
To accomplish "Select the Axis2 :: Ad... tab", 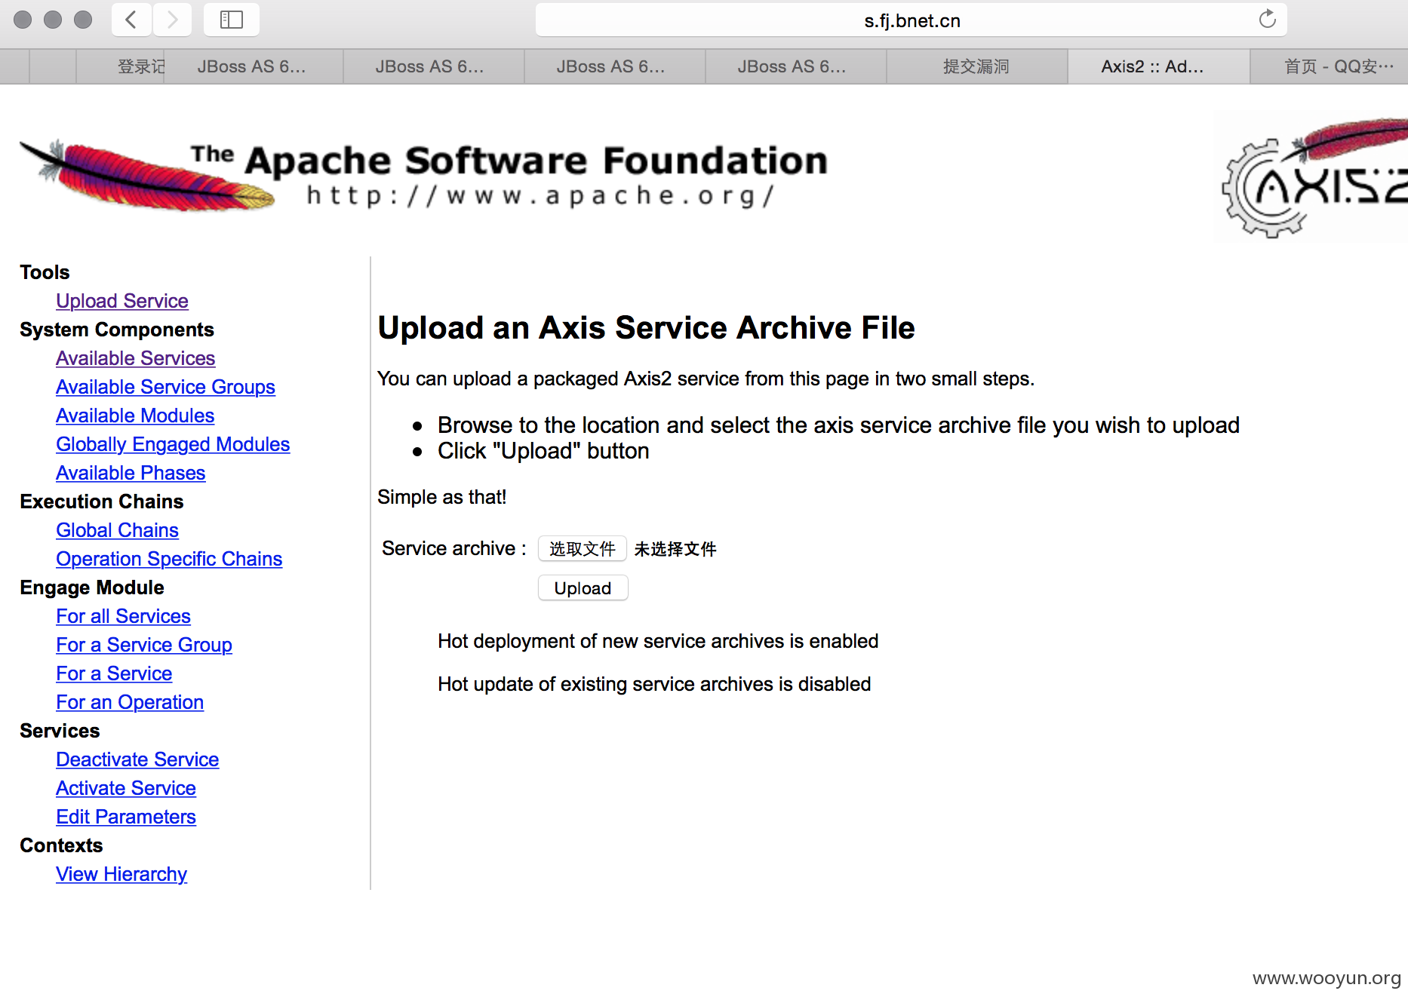I will [x=1158, y=66].
